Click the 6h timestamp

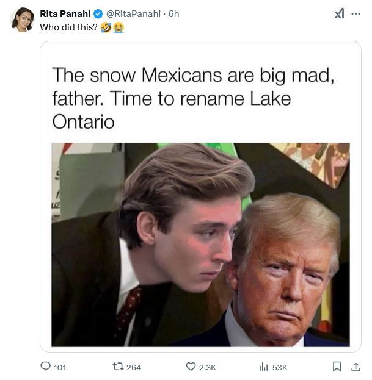coord(173,13)
